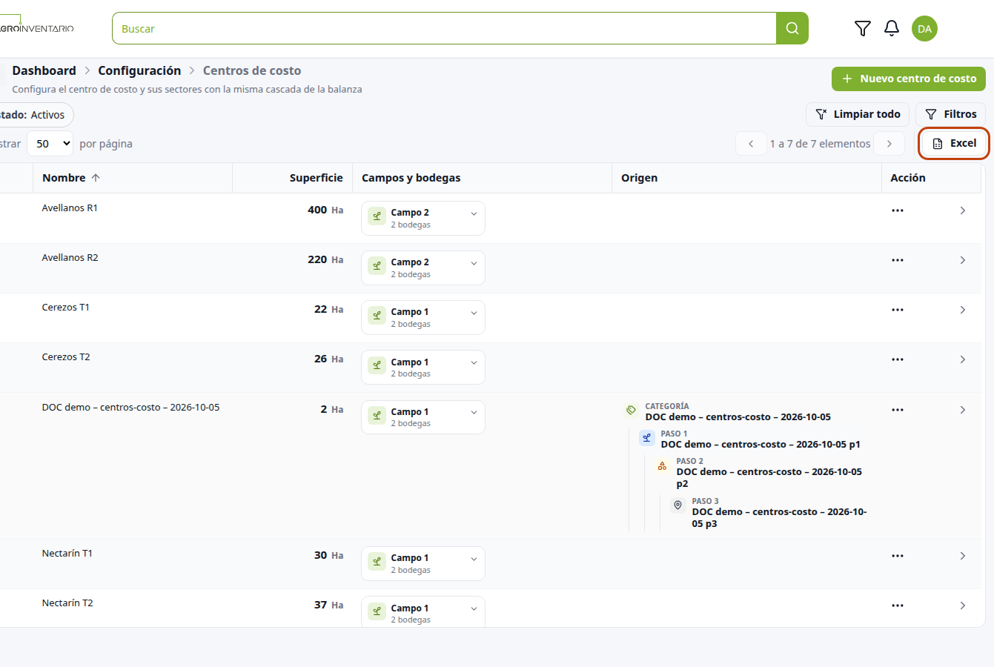Expand Campo 1 dropdown for Nectarín T1
This screenshot has width=994, height=667.
pos(423,563)
